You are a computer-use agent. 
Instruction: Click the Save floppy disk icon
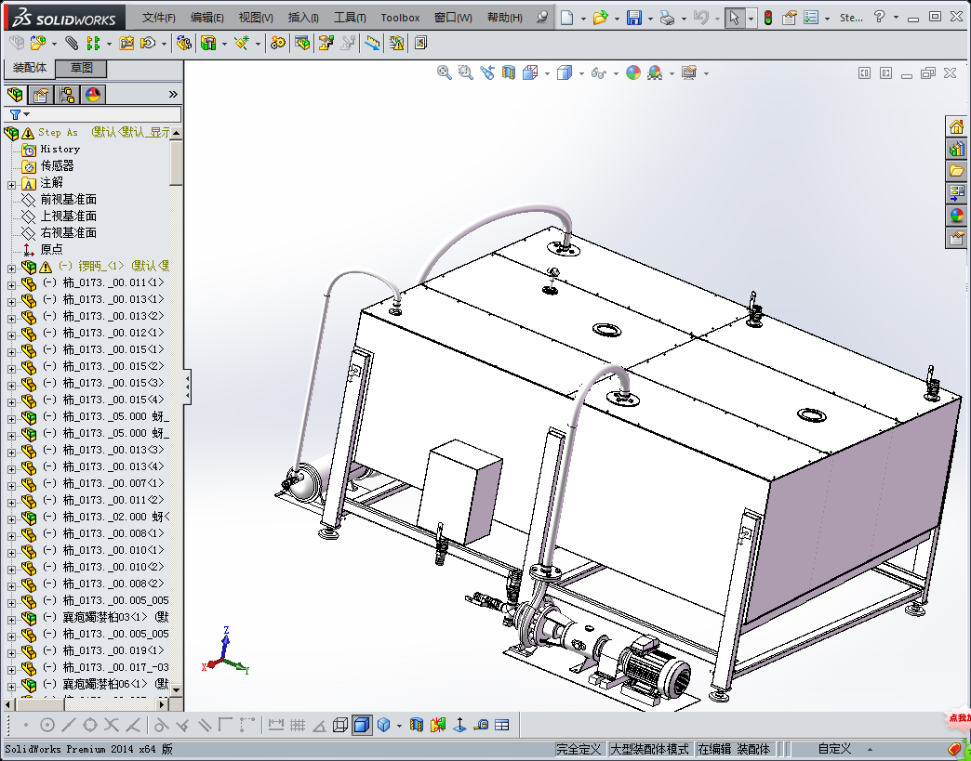point(633,18)
